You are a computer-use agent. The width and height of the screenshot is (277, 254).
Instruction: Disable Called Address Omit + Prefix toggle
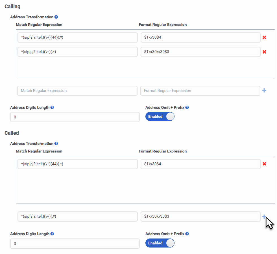[160, 243]
